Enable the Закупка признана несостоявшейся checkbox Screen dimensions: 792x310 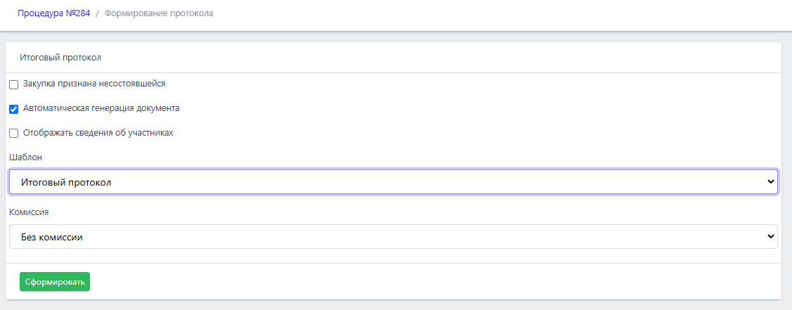pyautogui.click(x=13, y=84)
